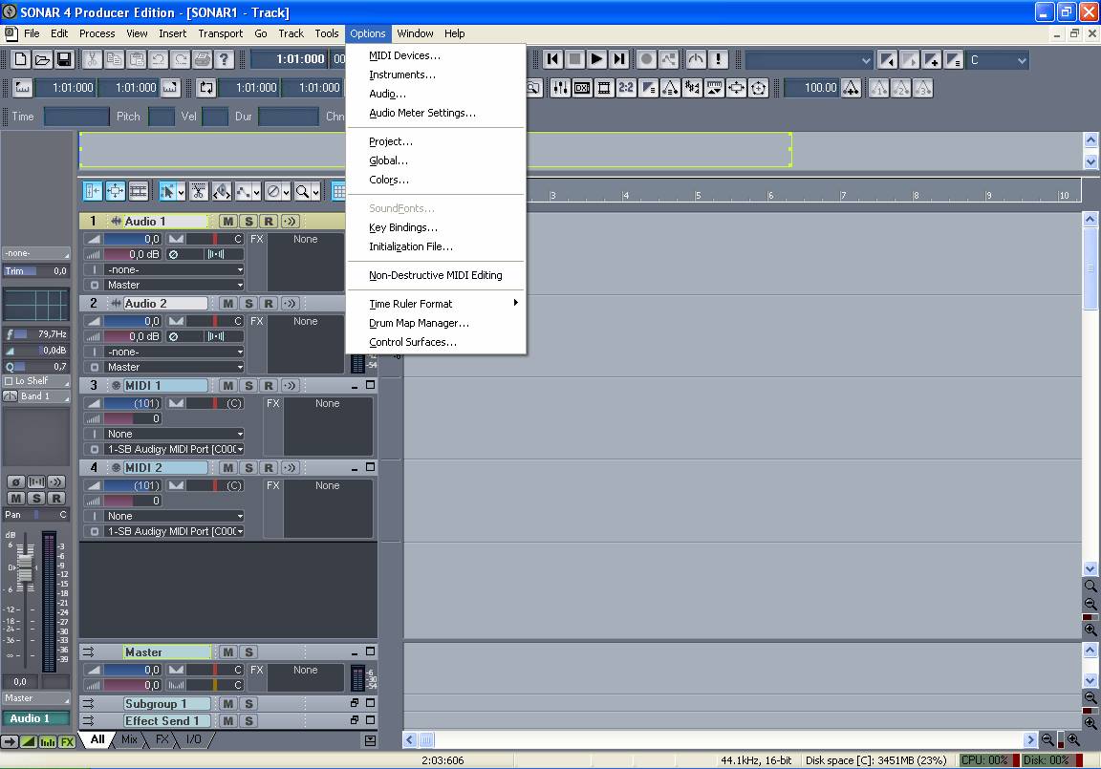Screen dimensions: 1101x769
Task: Click the Audio 2 pan slider
Action: coord(214,321)
